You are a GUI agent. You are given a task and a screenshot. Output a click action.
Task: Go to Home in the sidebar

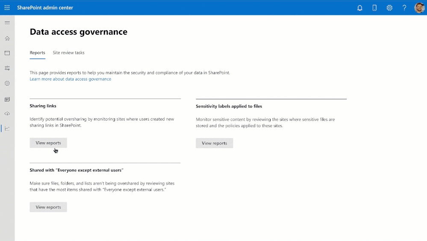pos(7,38)
